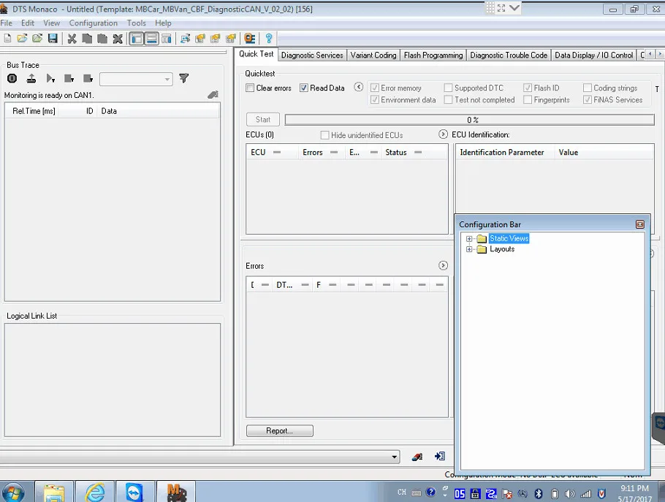Click the Bus Trace stop recording icon
Screen dimensions: 665x502
pyautogui.click(x=12, y=78)
